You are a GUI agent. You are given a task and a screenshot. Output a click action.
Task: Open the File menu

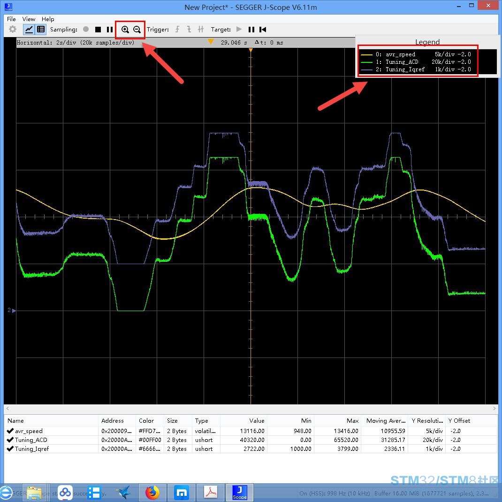pyautogui.click(x=11, y=19)
